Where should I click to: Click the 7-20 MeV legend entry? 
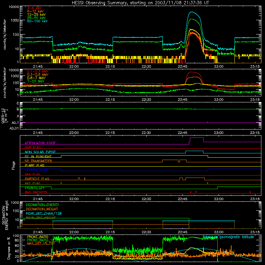(x=36, y=81)
